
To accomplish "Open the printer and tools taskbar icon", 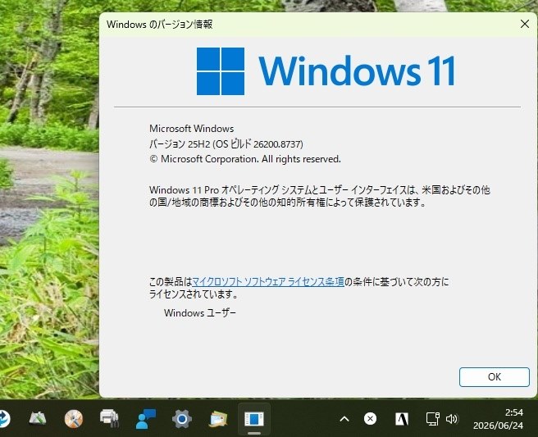I will (109, 418).
